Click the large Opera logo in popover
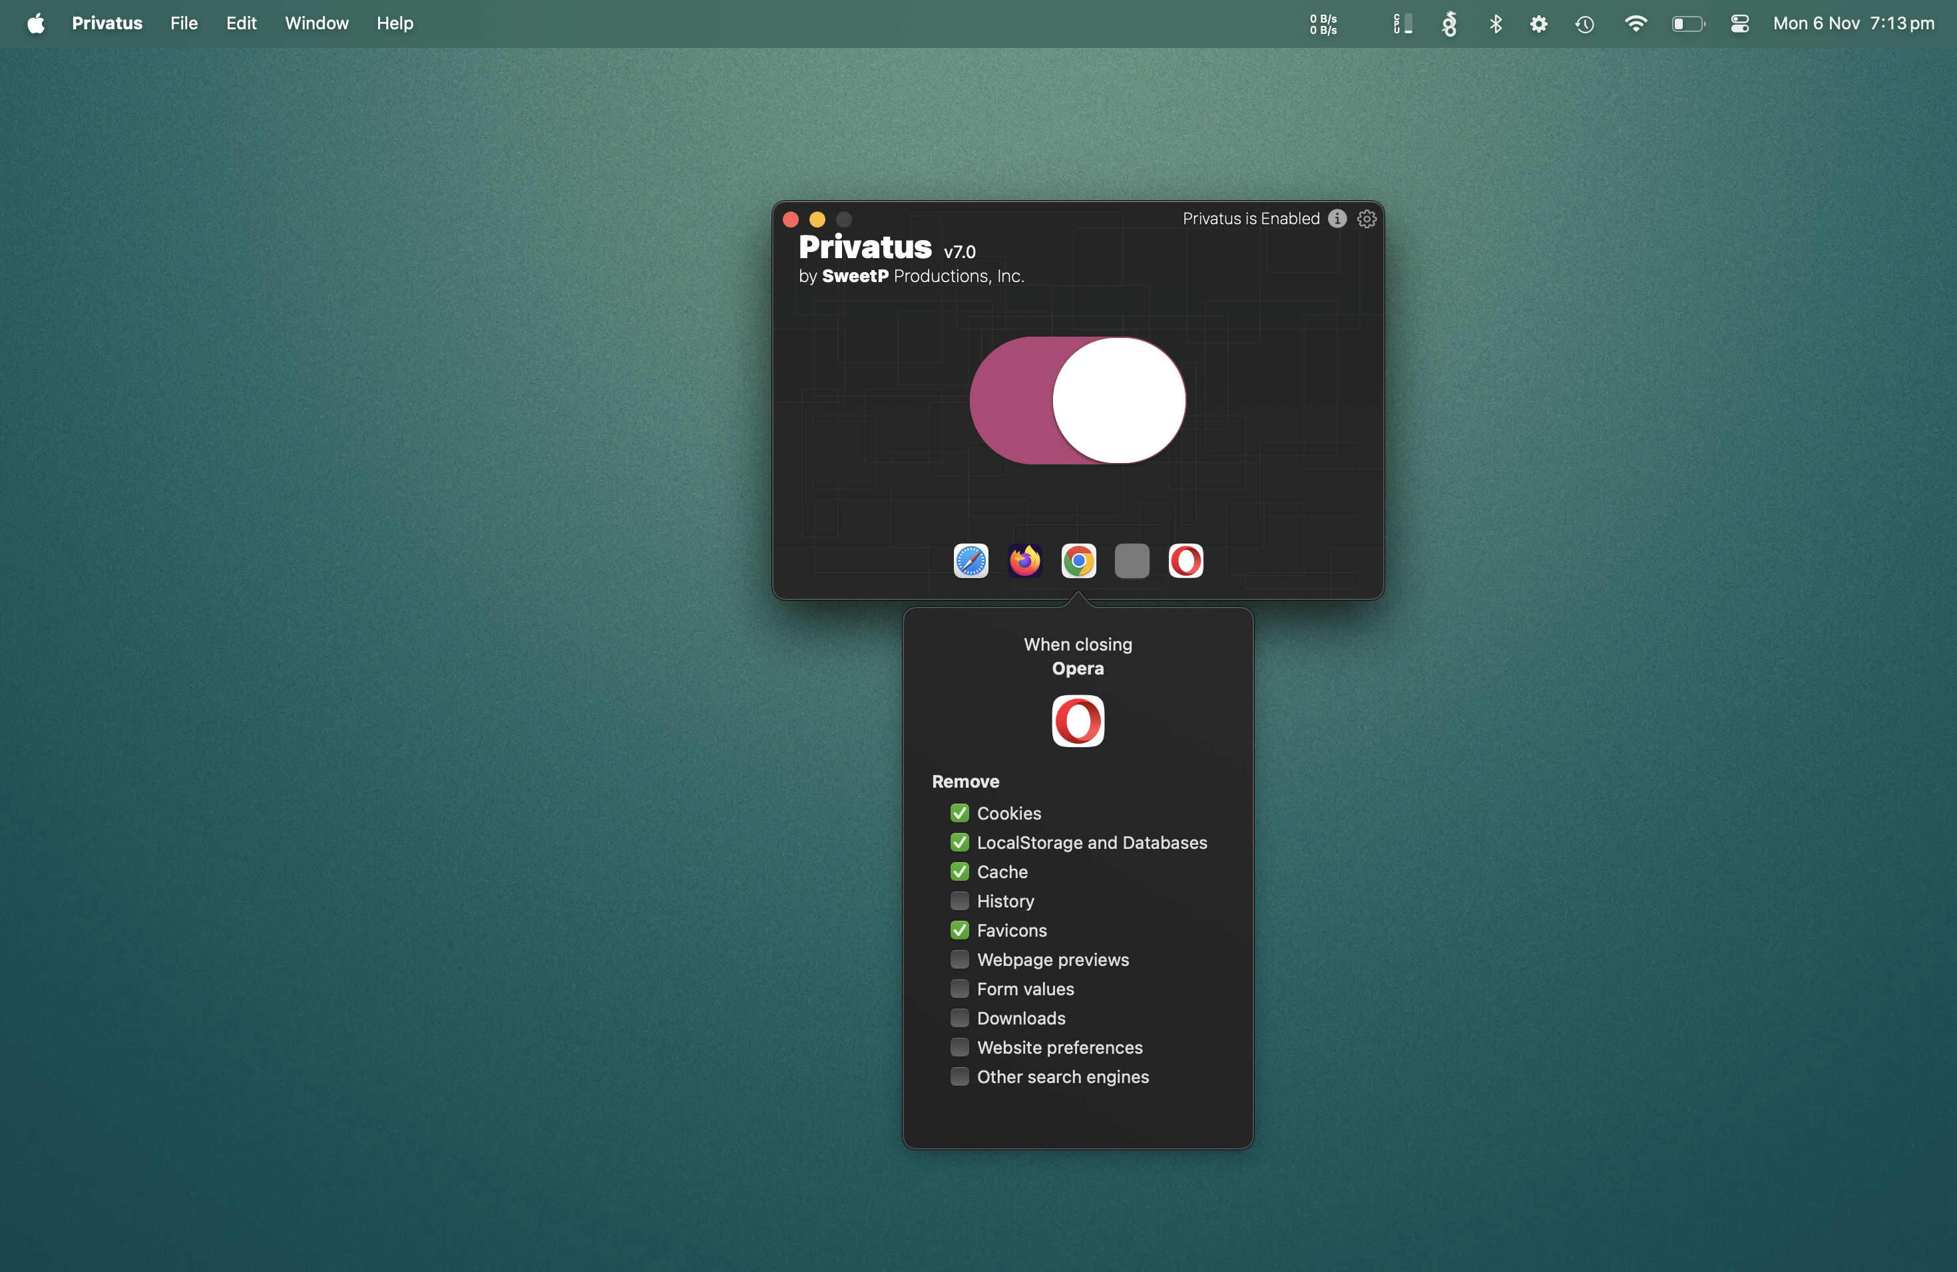 1078,720
